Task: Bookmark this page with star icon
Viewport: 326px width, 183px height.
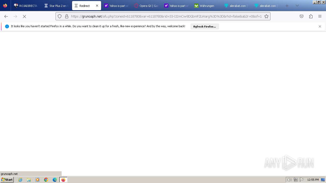Action: pos(266,16)
